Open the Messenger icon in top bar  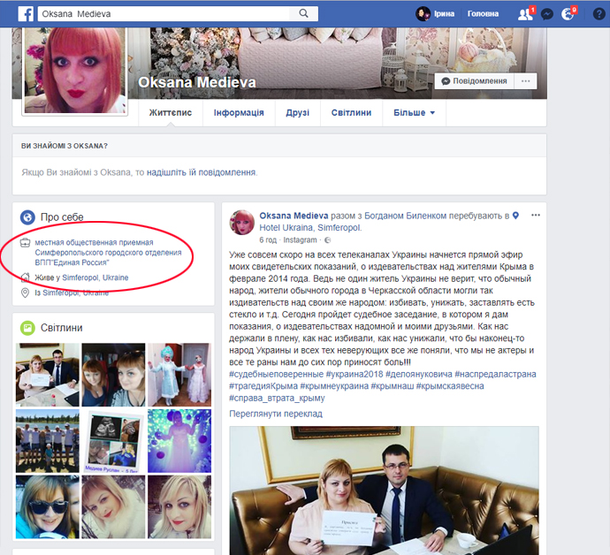click(547, 14)
